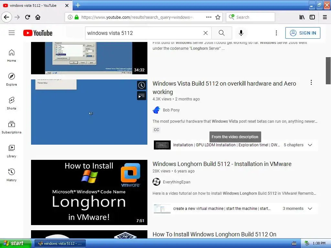This screenshot has height=248, width=331.
Task: Open the chapter thumbnail for Installation
Action: coord(162,145)
